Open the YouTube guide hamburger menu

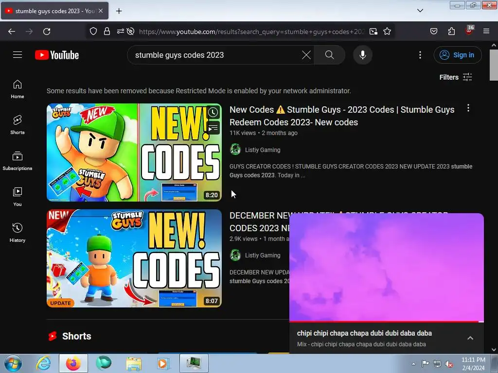18,55
